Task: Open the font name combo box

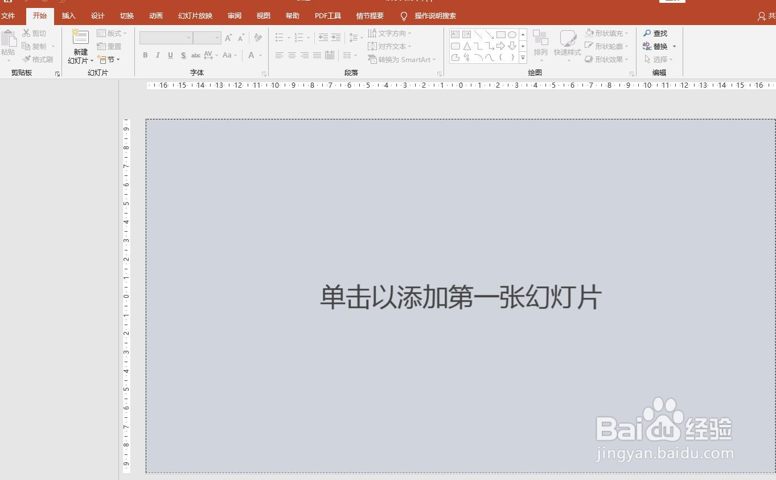Action: click(x=166, y=38)
